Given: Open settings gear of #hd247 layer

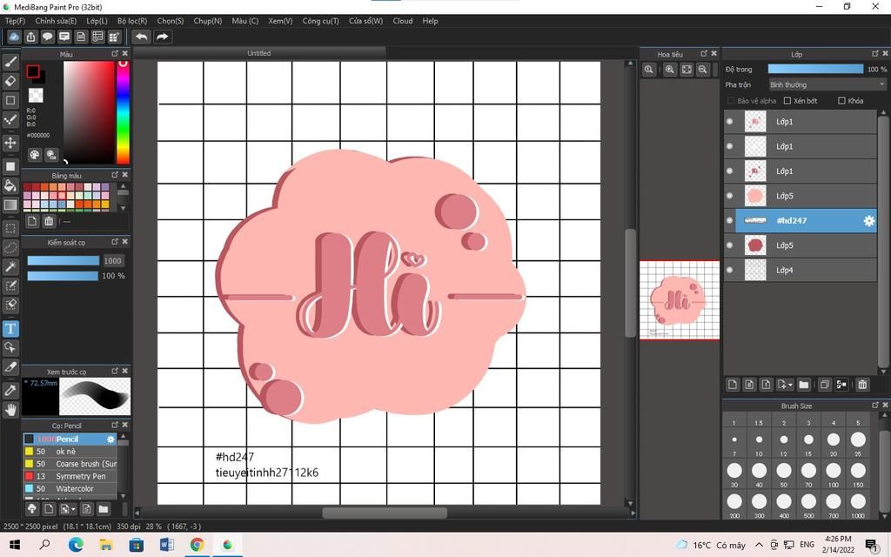Looking at the screenshot, I should pos(869,220).
